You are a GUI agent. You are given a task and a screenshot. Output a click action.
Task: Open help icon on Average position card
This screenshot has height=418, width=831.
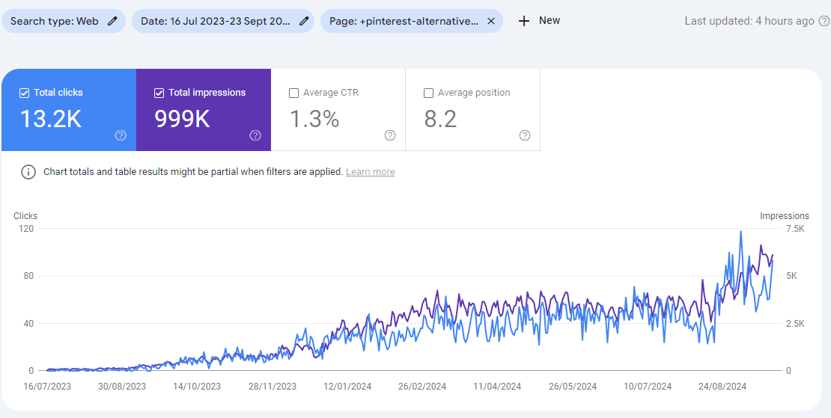(525, 135)
